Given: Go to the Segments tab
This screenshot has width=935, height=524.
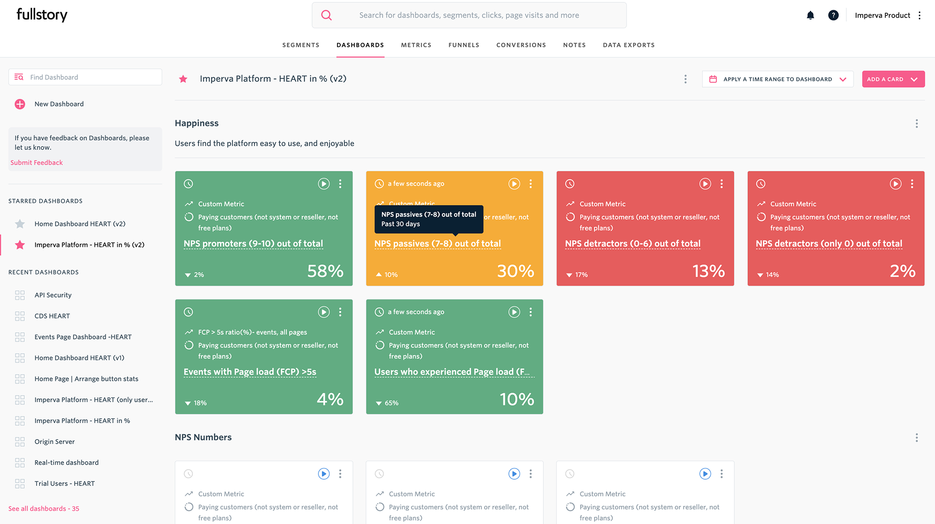Looking at the screenshot, I should coord(300,45).
